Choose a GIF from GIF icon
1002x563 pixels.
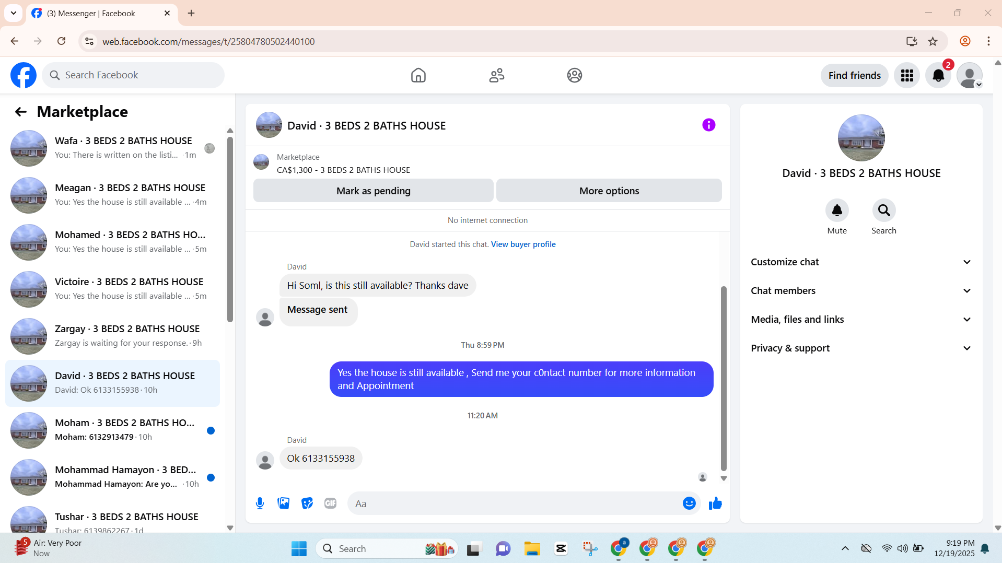[330, 503]
